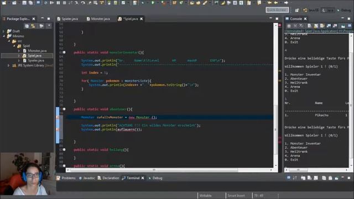
Task: Click the Debug bug toolbar icon
Action: 143,3
